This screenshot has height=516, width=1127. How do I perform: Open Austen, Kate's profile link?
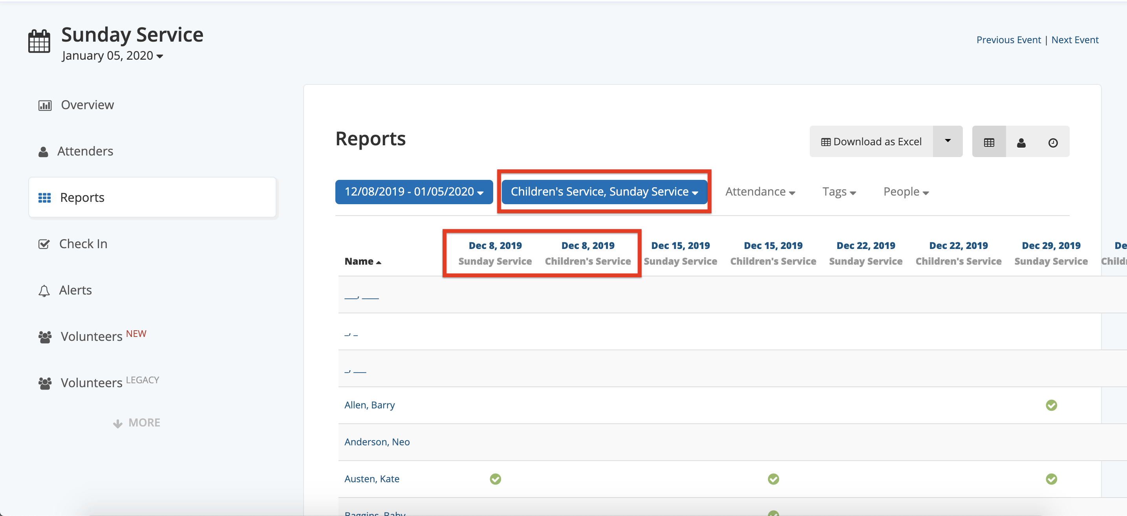click(x=371, y=478)
